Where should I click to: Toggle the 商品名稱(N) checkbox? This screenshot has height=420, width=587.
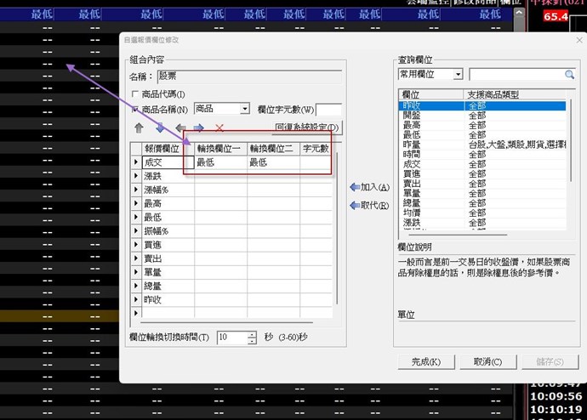(134, 109)
